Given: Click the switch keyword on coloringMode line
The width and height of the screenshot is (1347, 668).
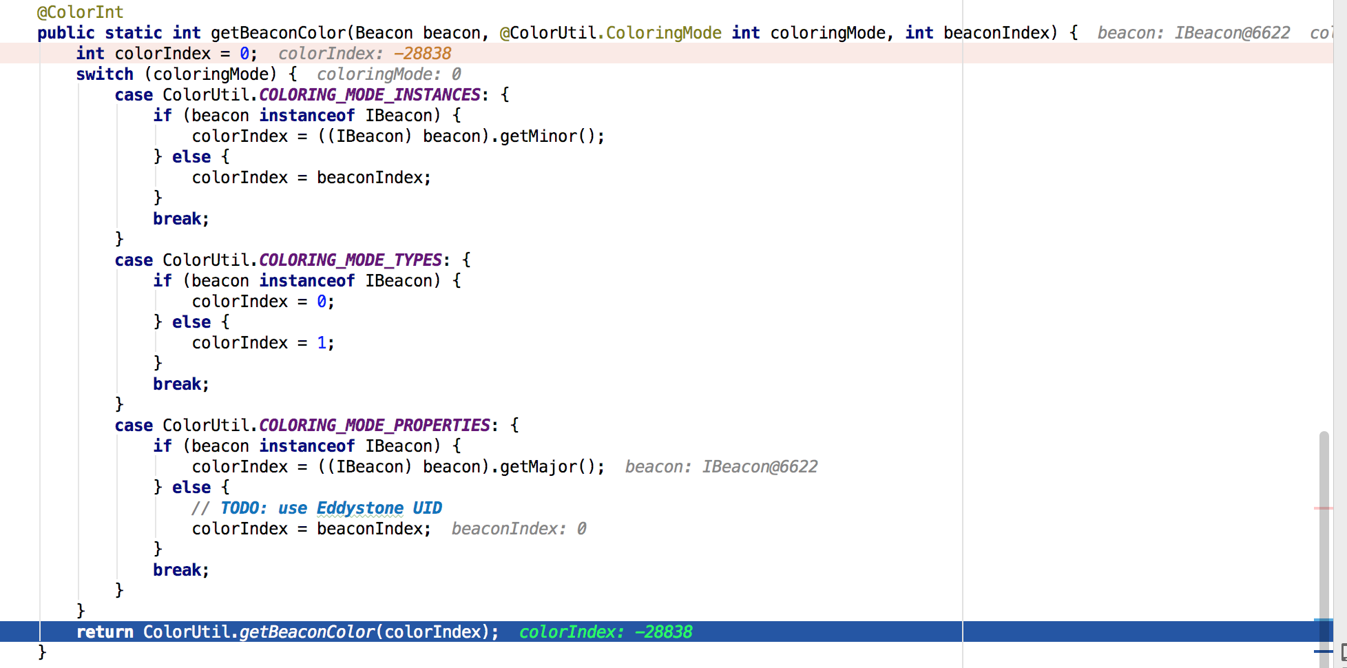Looking at the screenshot, I should click(105, 74).
